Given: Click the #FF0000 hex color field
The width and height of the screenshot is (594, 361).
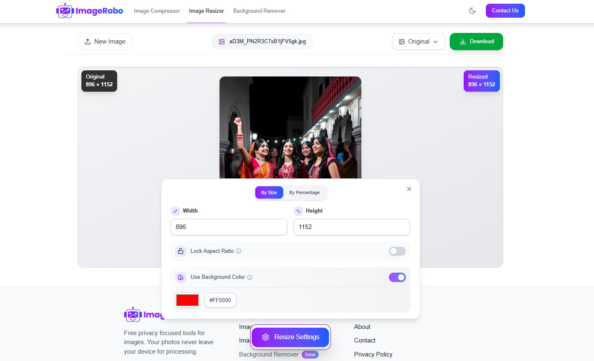Looking at the screenshot, I should tap(220, 300).
